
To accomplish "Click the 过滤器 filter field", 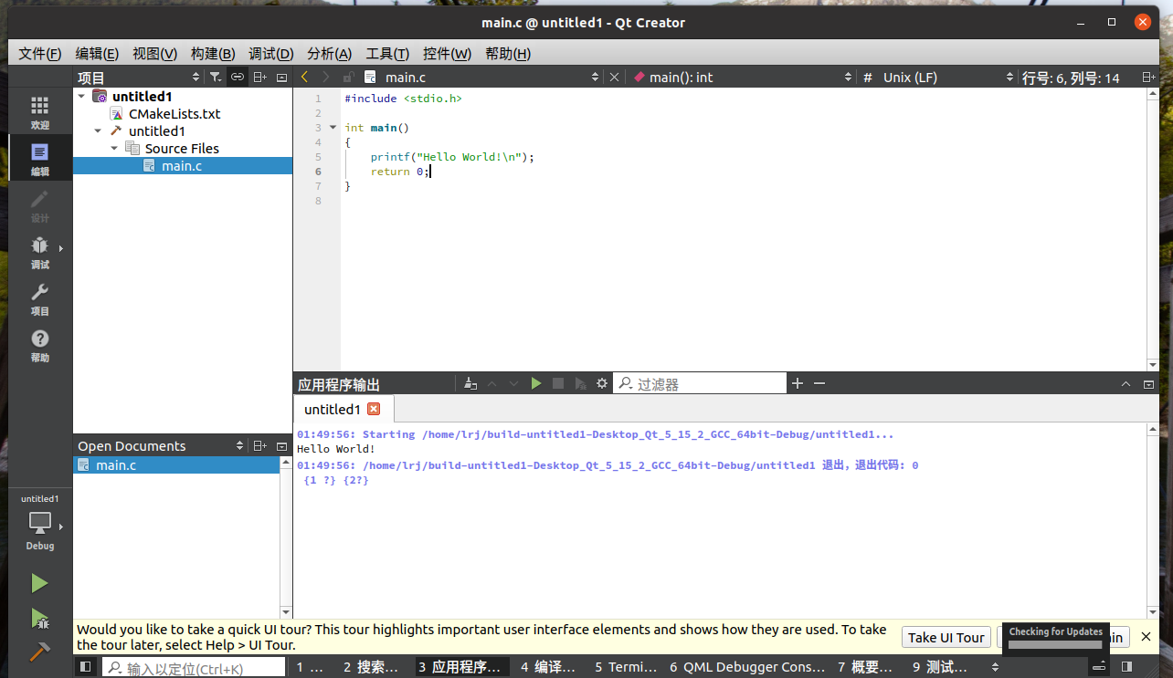I will (x=699, y=384).
